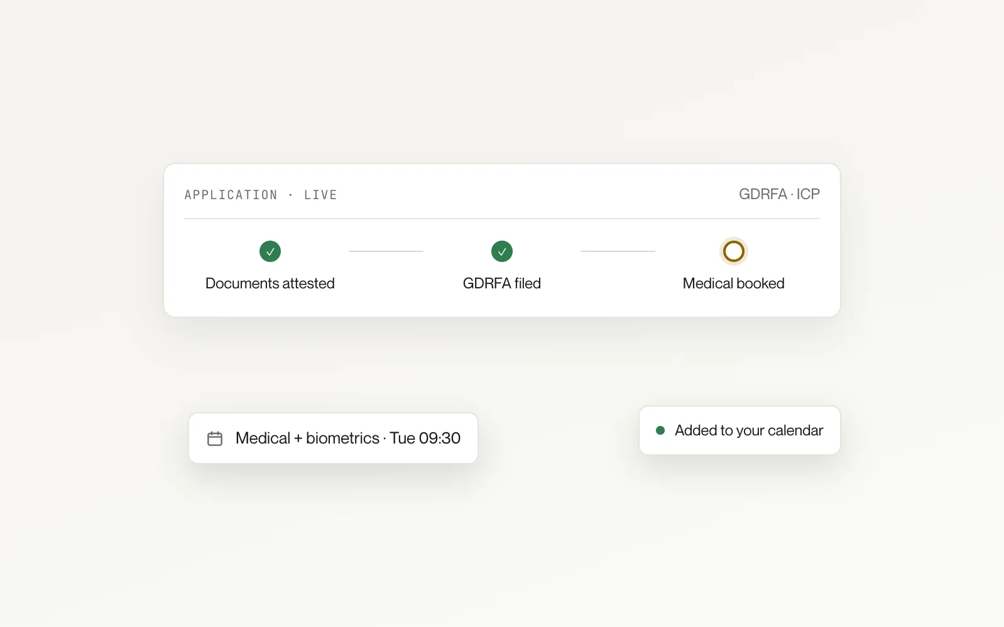Click the GDRFA · ICP label
This screenshot has height=627, width=1004.
click(779, 194)
